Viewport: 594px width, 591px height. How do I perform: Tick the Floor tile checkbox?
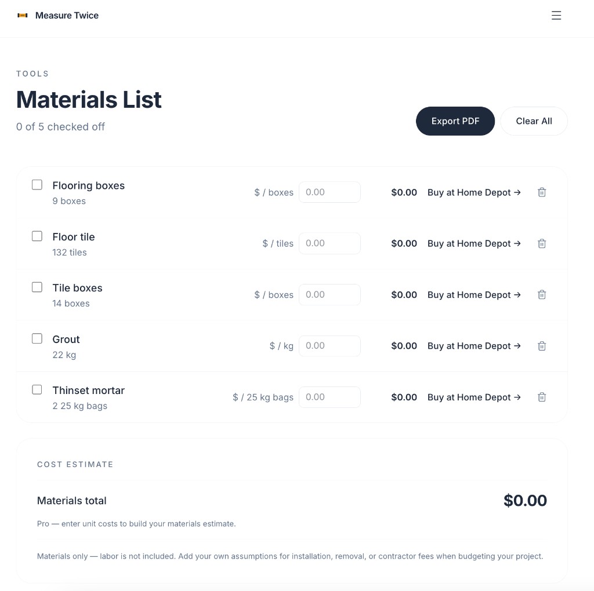(37, 236)
